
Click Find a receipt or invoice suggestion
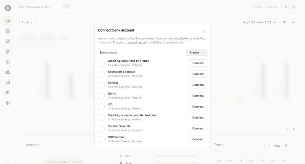click(64, 162)
